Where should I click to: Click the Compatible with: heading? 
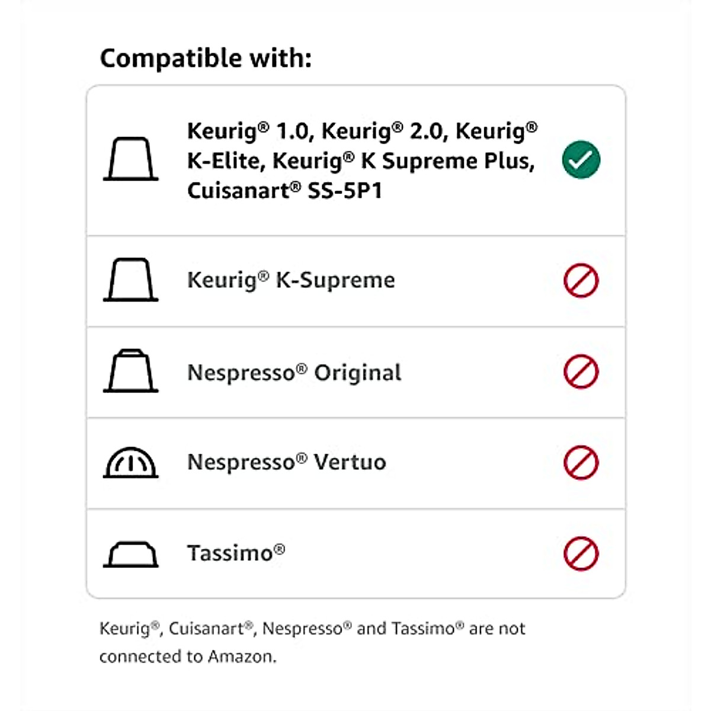tap(206, 58)
